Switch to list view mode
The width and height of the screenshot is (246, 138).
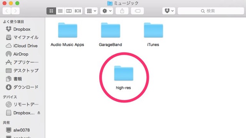coord(60,11)
